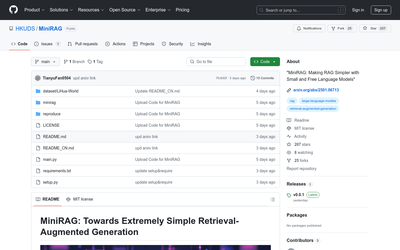This screenshot has height=250, width=400.
Task: Click the setup.py file icon
Action: 38,182
